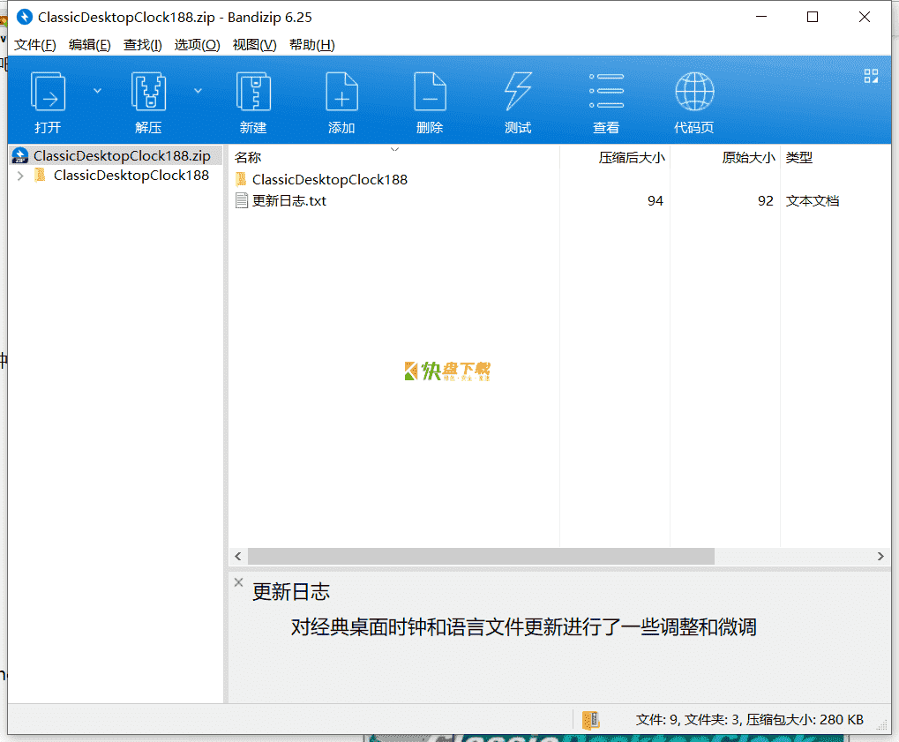Image resolution: width=899 pixels, height=742 pixels.
Task: Click the horizontal scrollbar right arrow
Action: pos(880,556)
